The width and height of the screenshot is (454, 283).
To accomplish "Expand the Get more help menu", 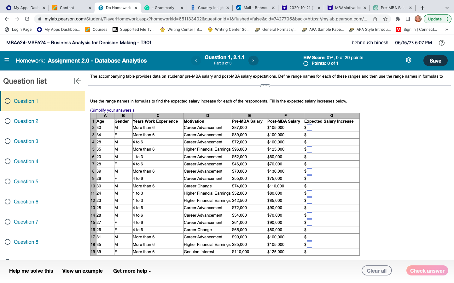I will (132, 271).
